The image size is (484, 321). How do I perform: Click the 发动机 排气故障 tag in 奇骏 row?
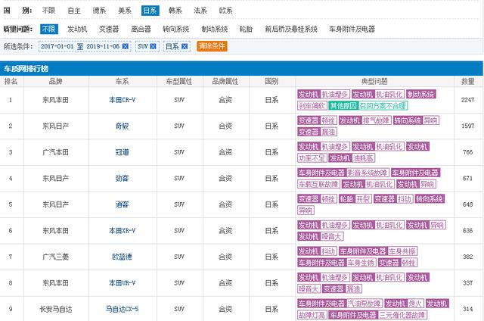pyautogui.click(x=365, y=120)
